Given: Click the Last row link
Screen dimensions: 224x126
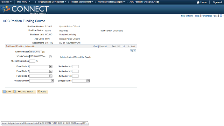Looking at the screenshot, I should click(133, 47).
